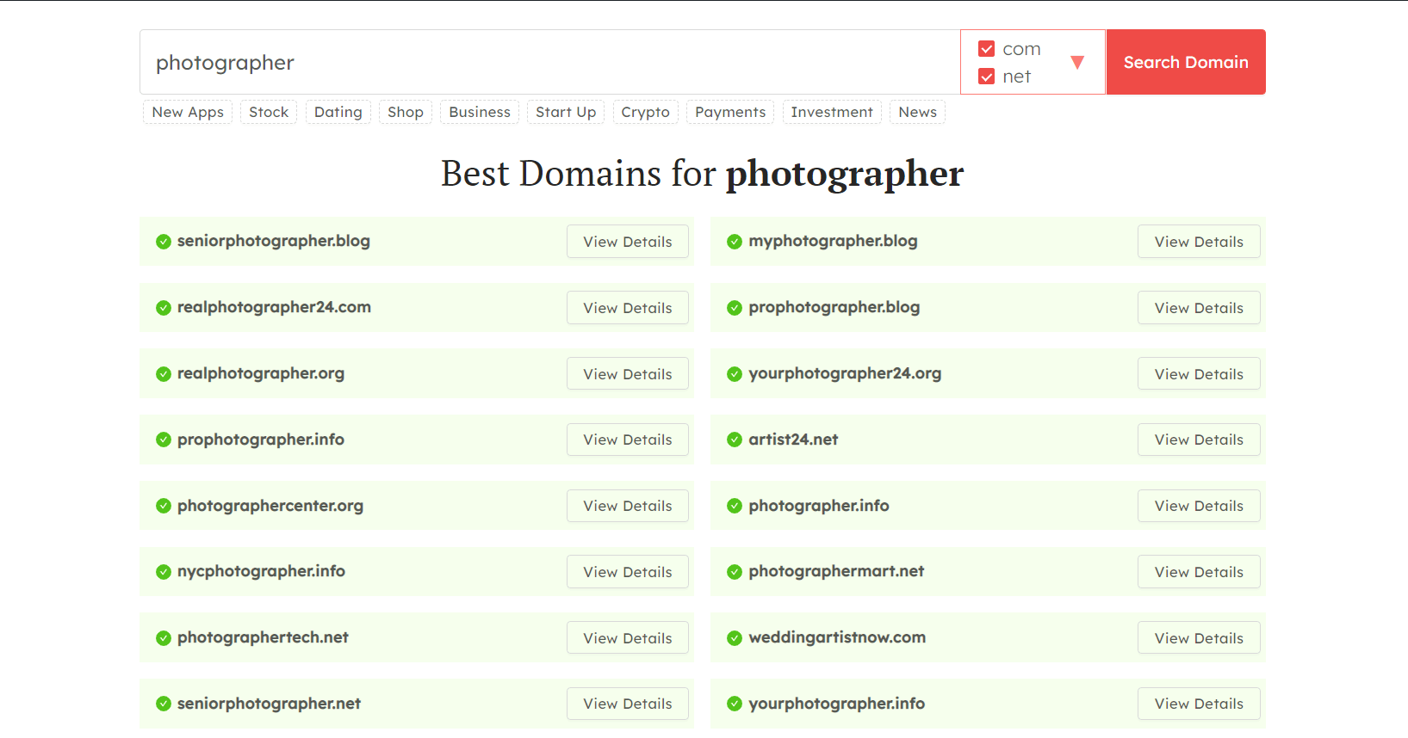Uncheck the com extension checkbox
Viewport: 1408px width, 738px height.
[x=987, y=49]
